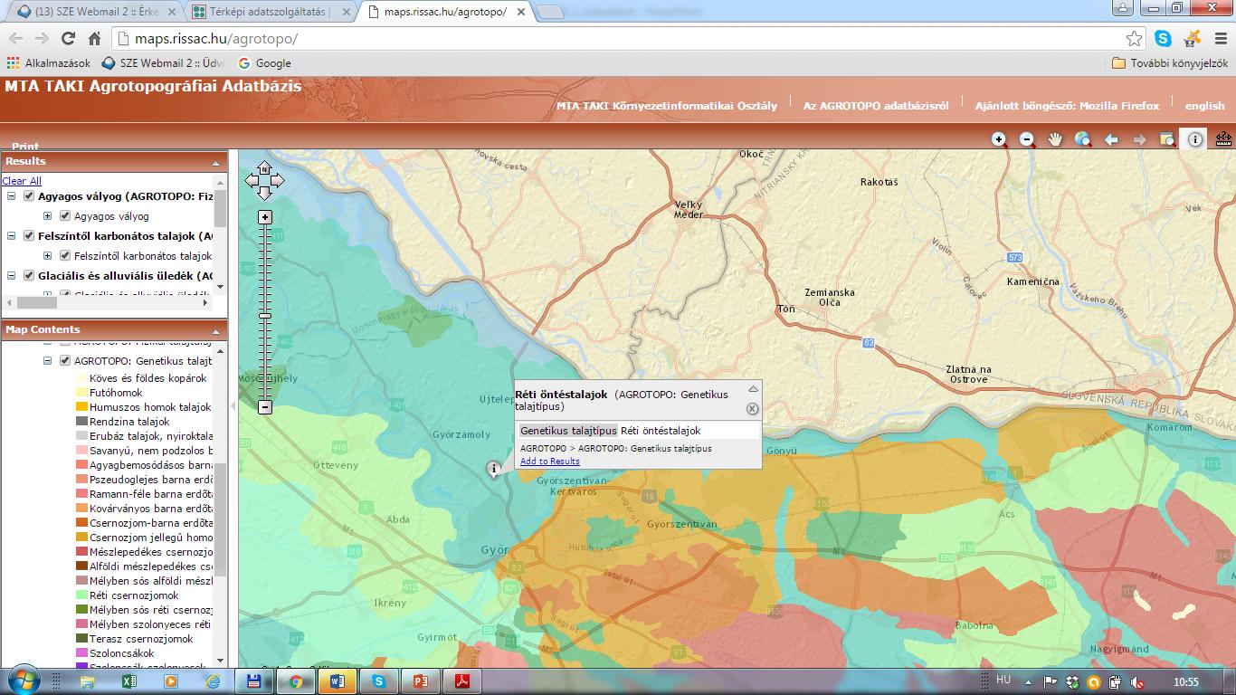Open Az AGROTOPO adatbázisról link
1236x695 pixels.
876,106
